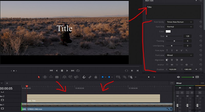The width and height of the screenshot is (205, 112).
Task: Mute audio track A2 in Mixer
Action: pyautogui.click(x=192, y=93)
